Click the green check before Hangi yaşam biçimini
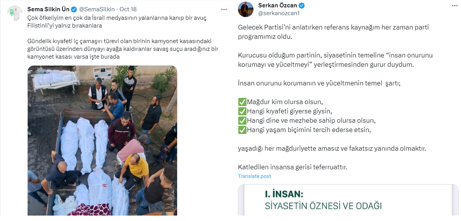461x221 pixels. [242, 130]
